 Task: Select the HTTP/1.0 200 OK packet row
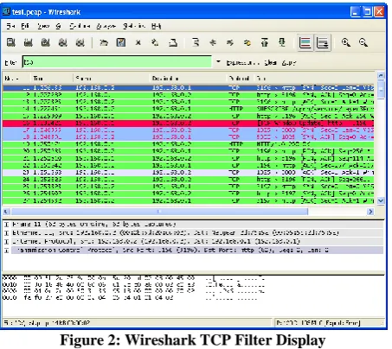pos(189,144)
